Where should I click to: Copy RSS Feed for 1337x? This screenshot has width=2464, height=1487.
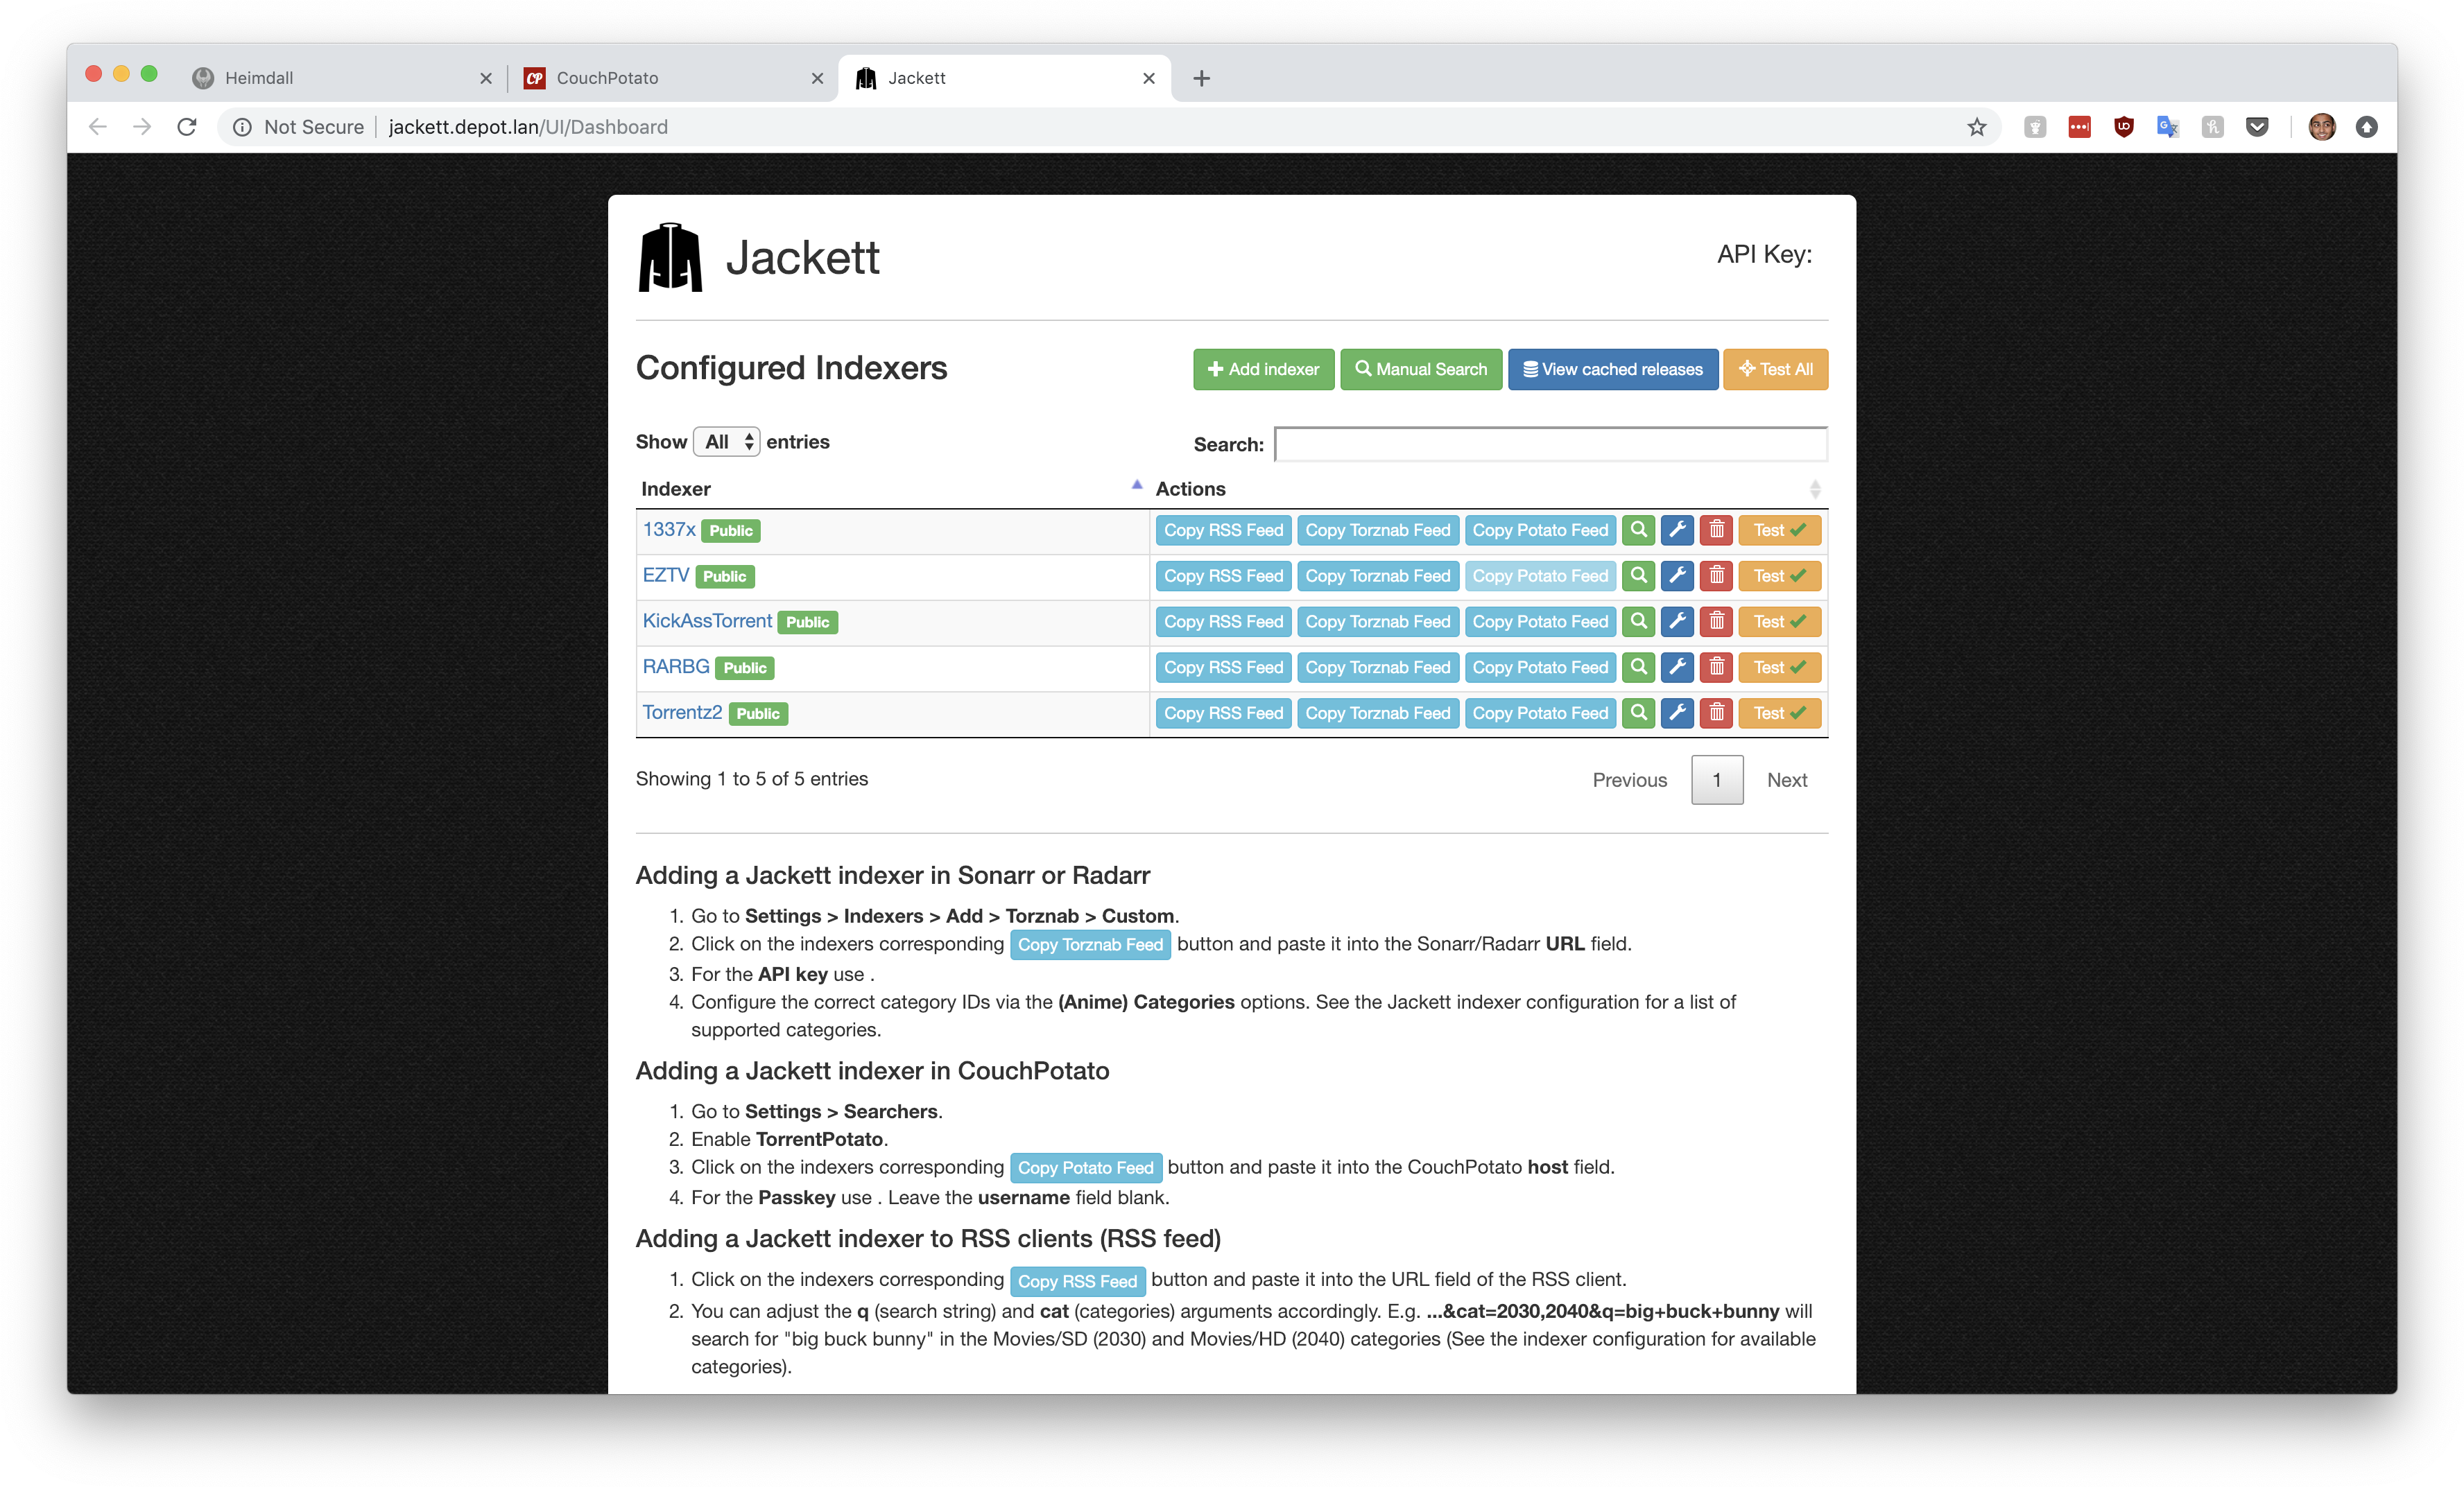pos(1223,530)
